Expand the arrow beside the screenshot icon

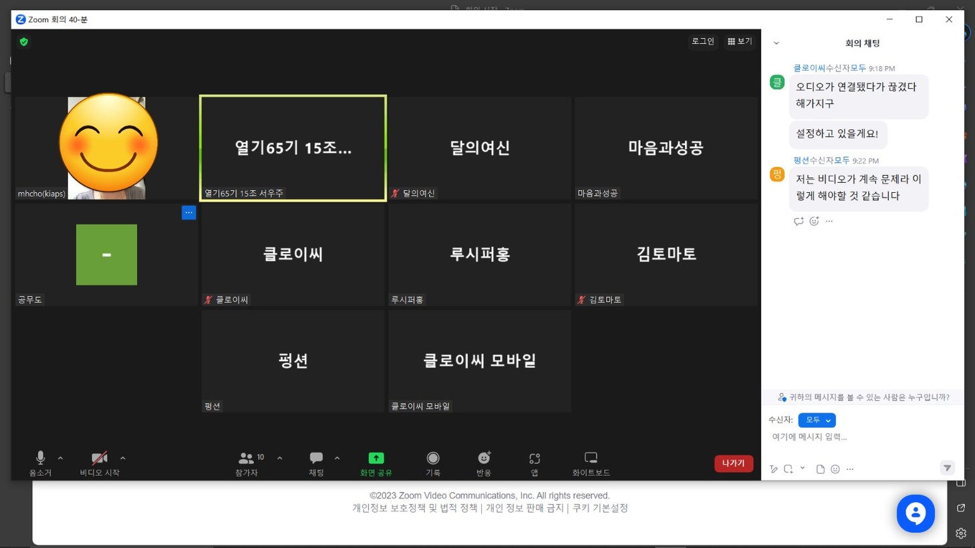[803, 469]
